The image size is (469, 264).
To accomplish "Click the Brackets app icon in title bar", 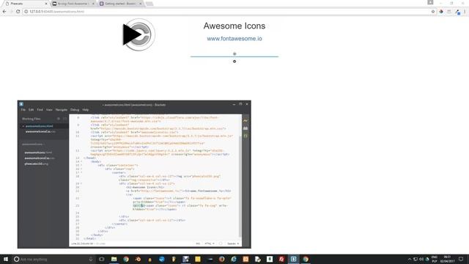I will 21,104.
